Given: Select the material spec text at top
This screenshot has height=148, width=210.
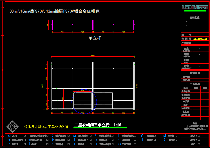Looking at the screenshot, I should 54,11.
